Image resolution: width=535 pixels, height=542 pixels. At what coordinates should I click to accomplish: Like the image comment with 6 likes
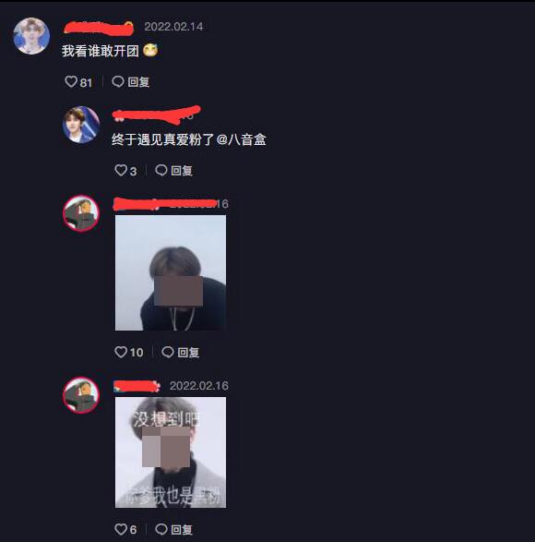121,529
